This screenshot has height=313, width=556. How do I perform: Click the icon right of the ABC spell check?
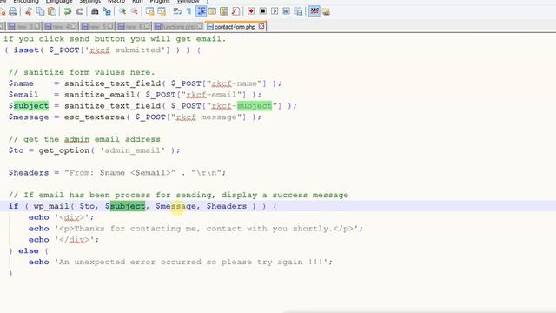pyautogui.click(x=326, y=11)
